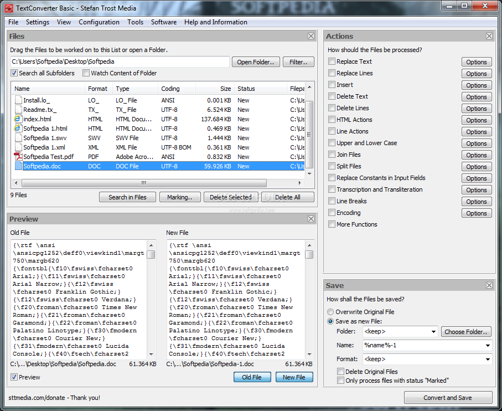Click the Old File preview scrollbar thumb

(x=151, y=255)
